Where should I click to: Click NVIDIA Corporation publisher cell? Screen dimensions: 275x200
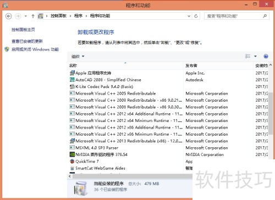(205, 154)
